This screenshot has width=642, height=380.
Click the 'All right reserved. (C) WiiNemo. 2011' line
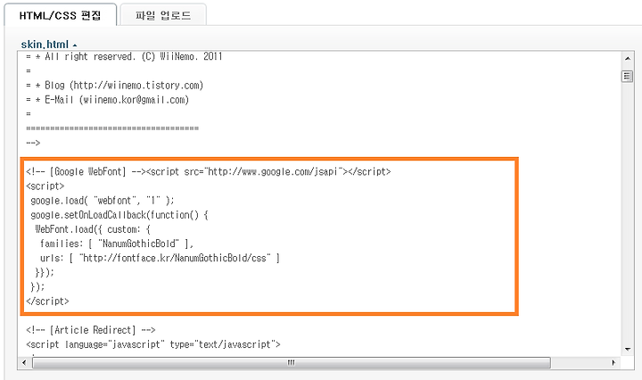[124, 56]
